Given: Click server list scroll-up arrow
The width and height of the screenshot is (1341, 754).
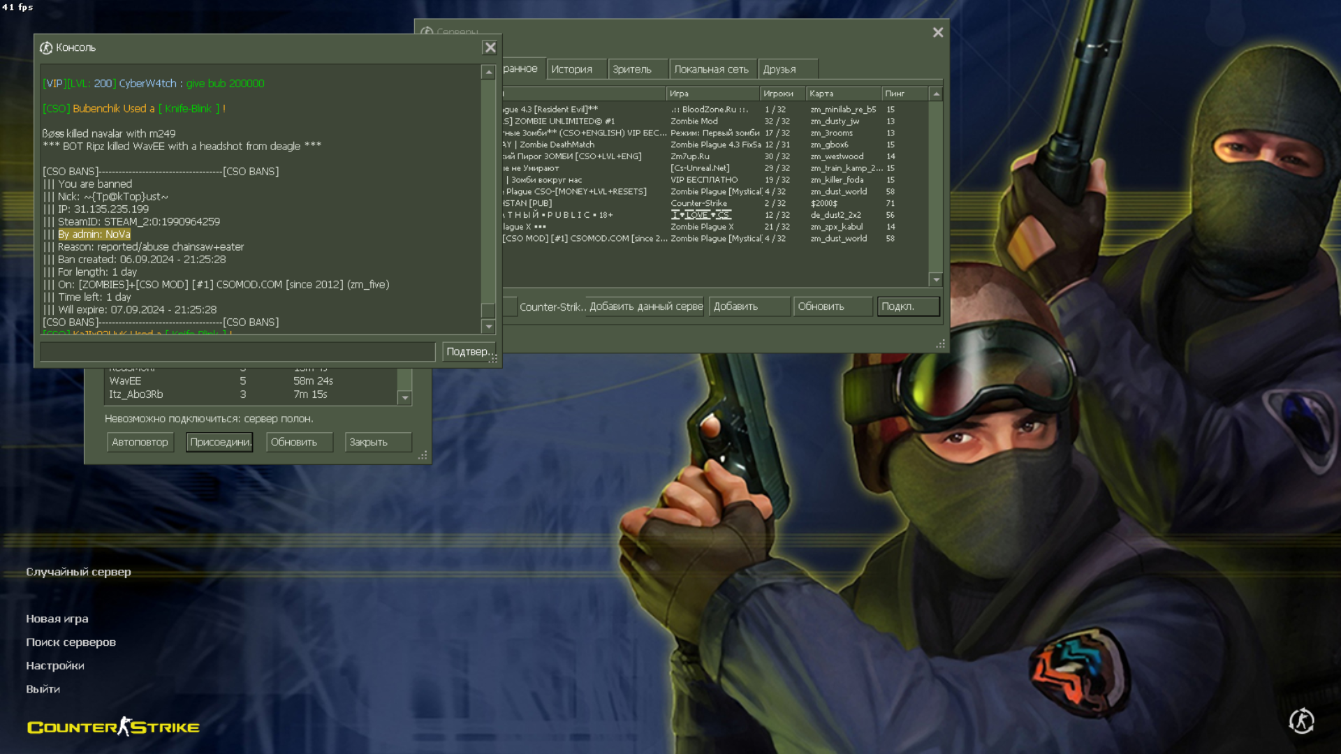Looking at the screenshot, I should (936, 94).
